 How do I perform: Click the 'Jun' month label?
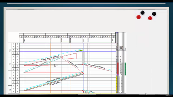point(10,64)
